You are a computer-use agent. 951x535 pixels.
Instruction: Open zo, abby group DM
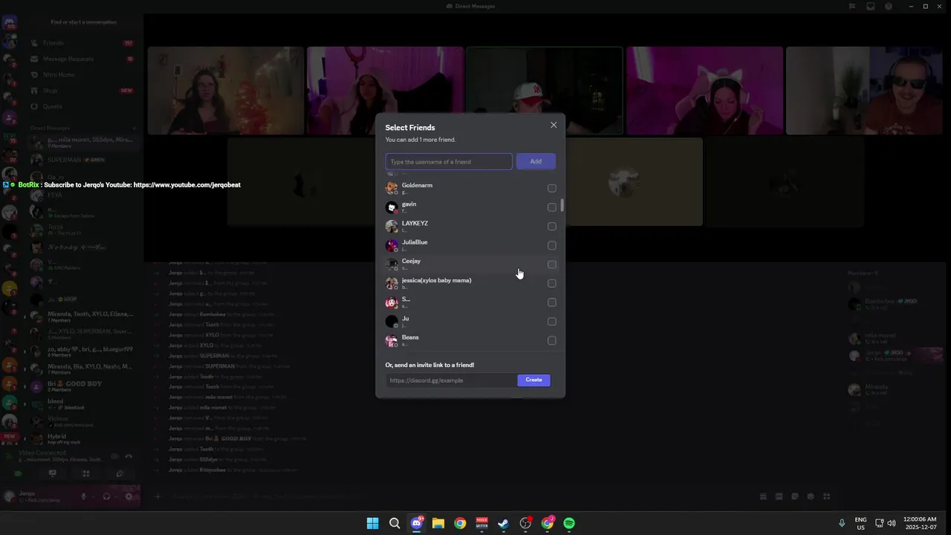point(82,351)
